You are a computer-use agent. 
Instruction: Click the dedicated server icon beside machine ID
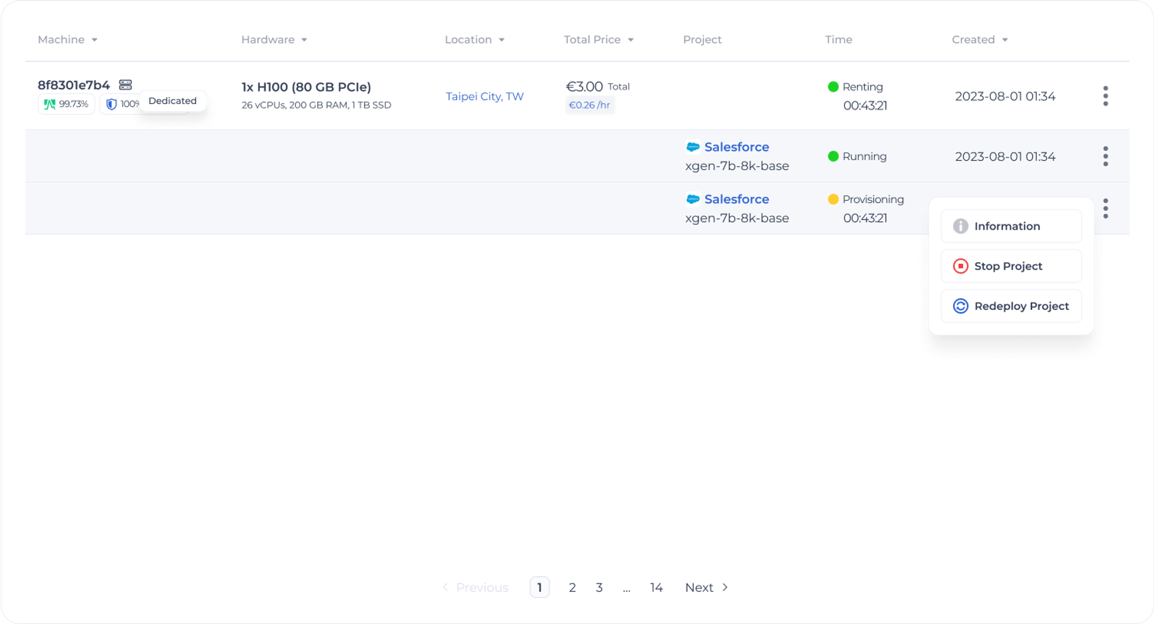point(126,85)
